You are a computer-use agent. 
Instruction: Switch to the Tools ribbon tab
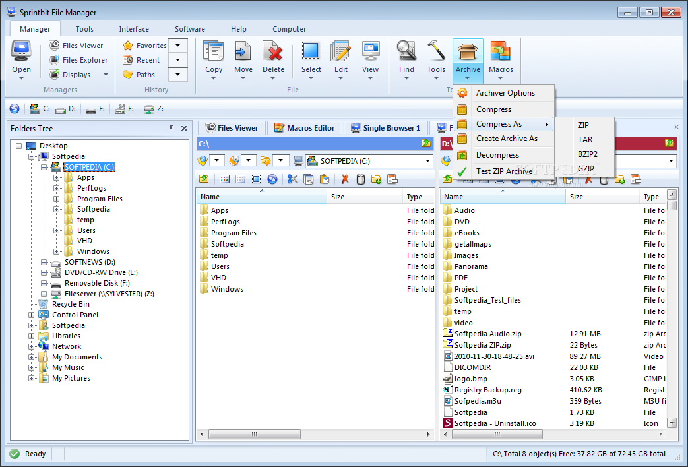[x=84, y=29]
